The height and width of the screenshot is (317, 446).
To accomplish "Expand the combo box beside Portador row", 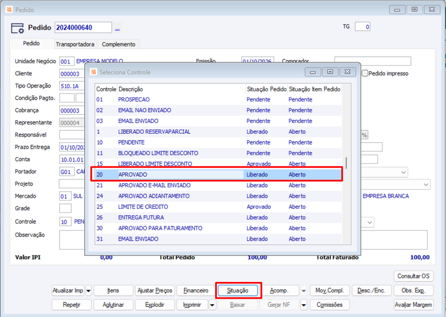I will coord(403,172).
